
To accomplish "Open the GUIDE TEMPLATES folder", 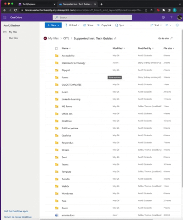I will 71,85.
